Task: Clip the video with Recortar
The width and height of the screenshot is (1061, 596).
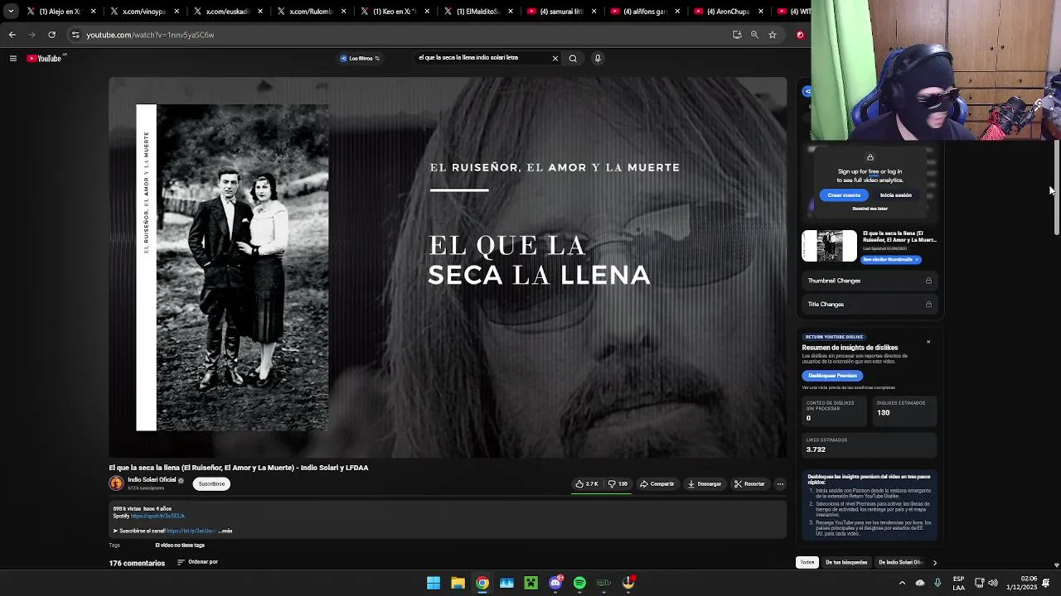Action: (749, 483)
